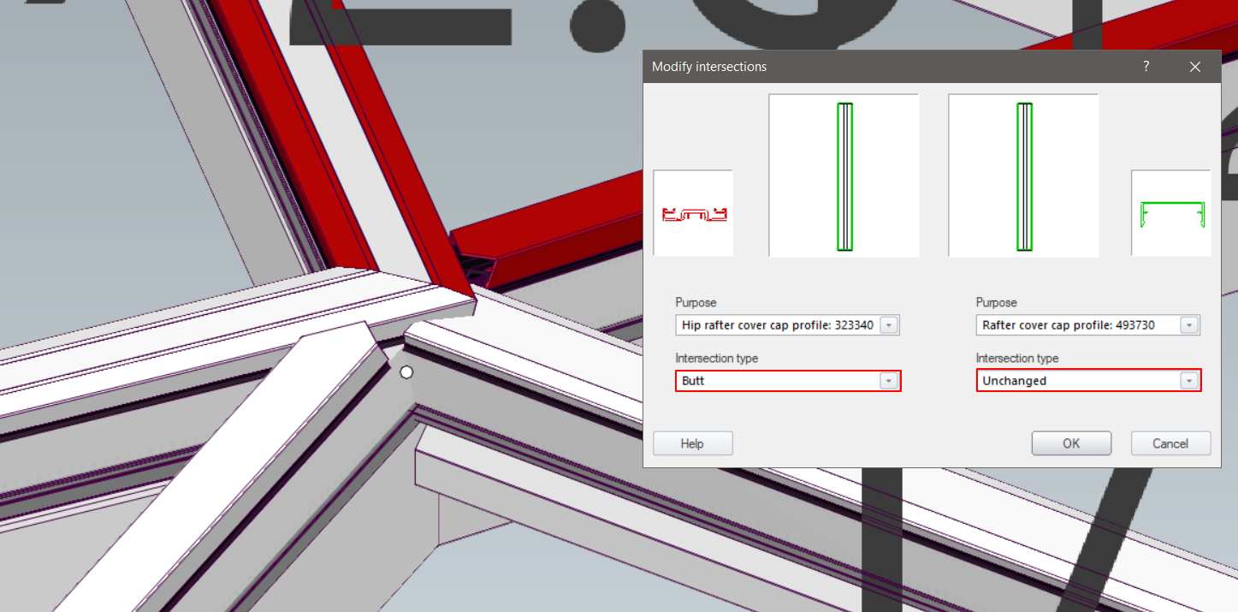Viewport: 1238px width, 612px height.
Task: Expand the Unchanged intersection type dropdown
Action: (x=1188, y=381)
